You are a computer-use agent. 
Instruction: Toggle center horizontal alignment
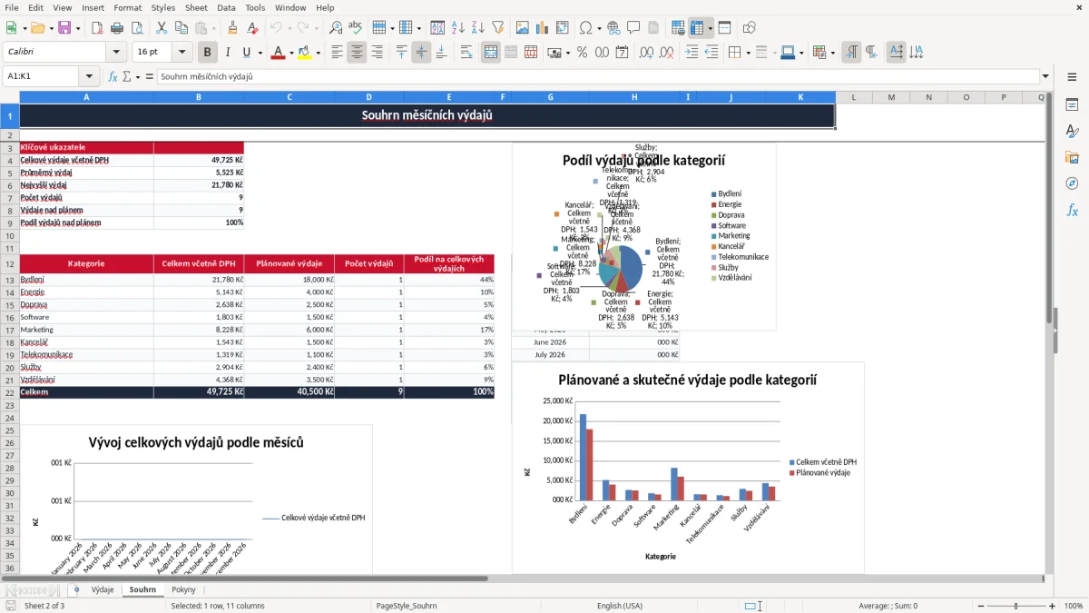point(357,53)
